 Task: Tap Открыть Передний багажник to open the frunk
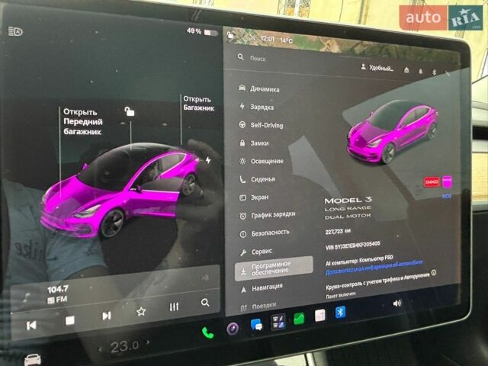pyautogui.click(x=82, y=122)
